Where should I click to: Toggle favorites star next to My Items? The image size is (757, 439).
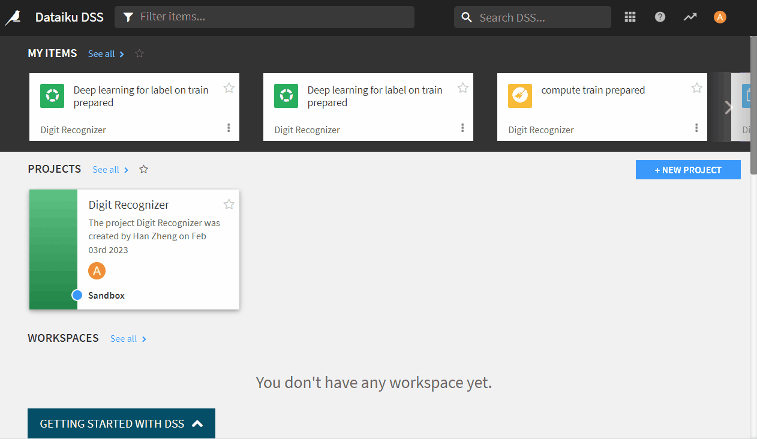(139, 53)
